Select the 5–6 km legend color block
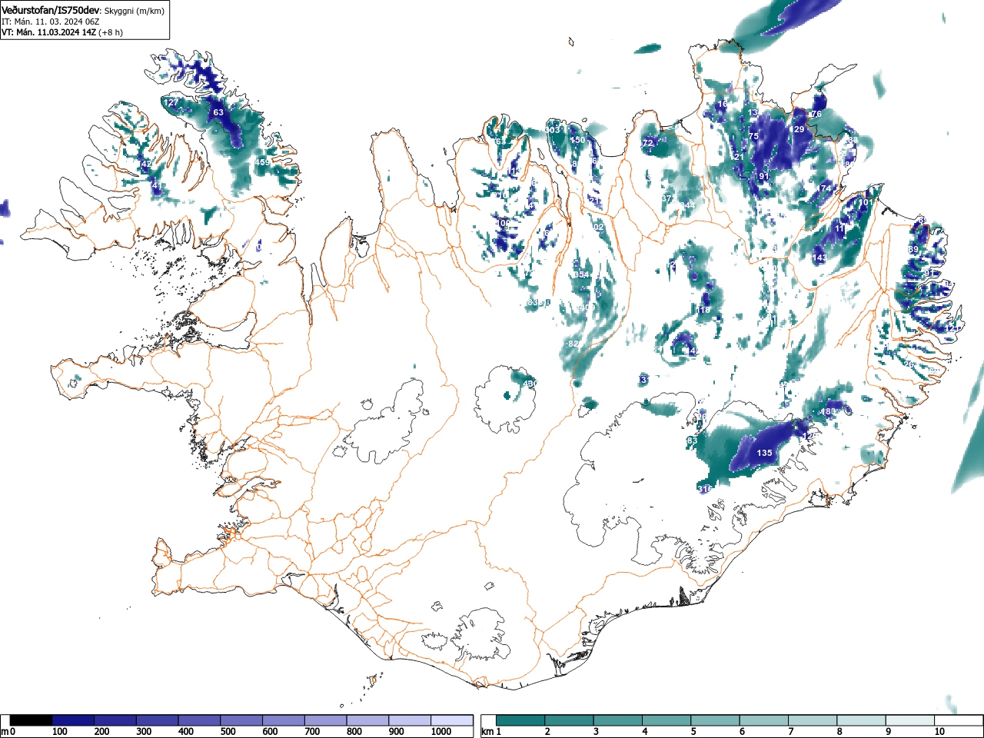 click(x=716, y=720)
